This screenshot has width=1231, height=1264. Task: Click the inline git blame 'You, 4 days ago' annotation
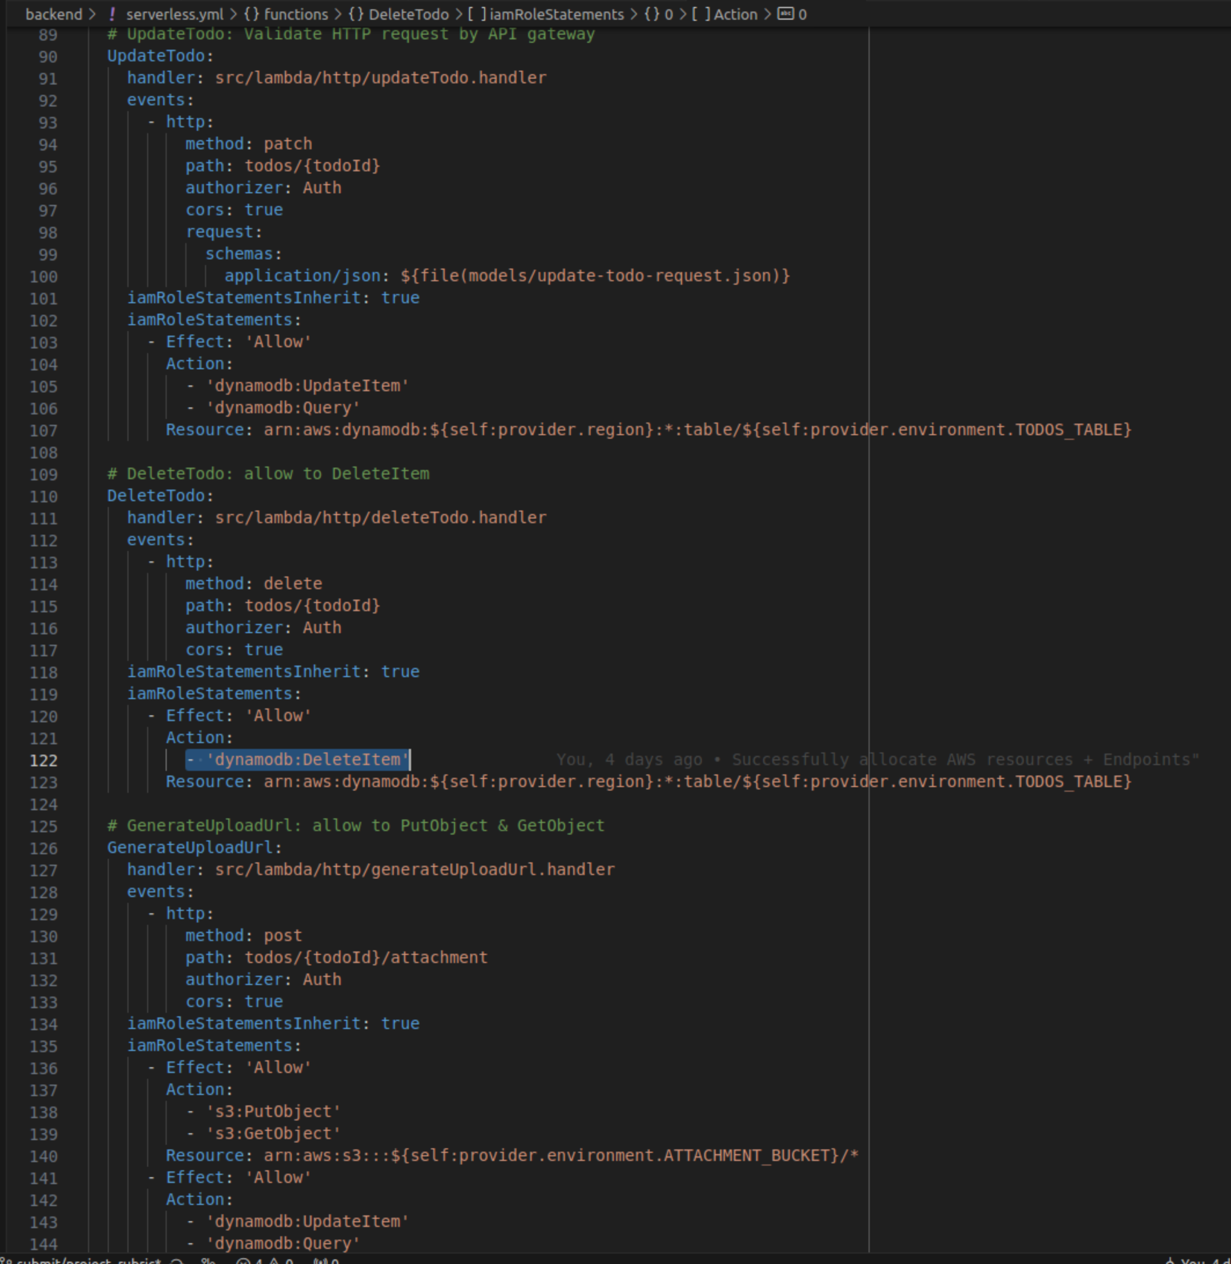click(x=877, y=759)
